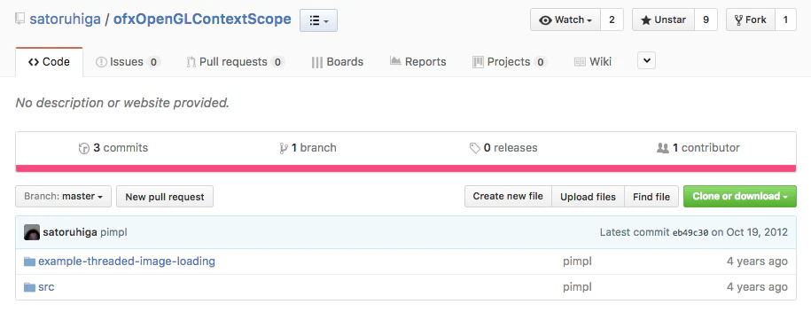
Task: Open the example-threaded-image-loading folder
Action: (x=127, y=261)
